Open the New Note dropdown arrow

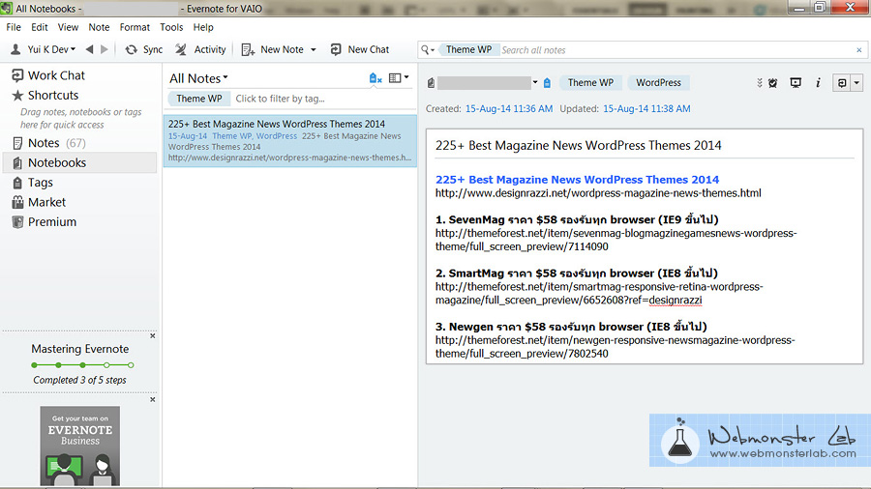pos(314,50)
